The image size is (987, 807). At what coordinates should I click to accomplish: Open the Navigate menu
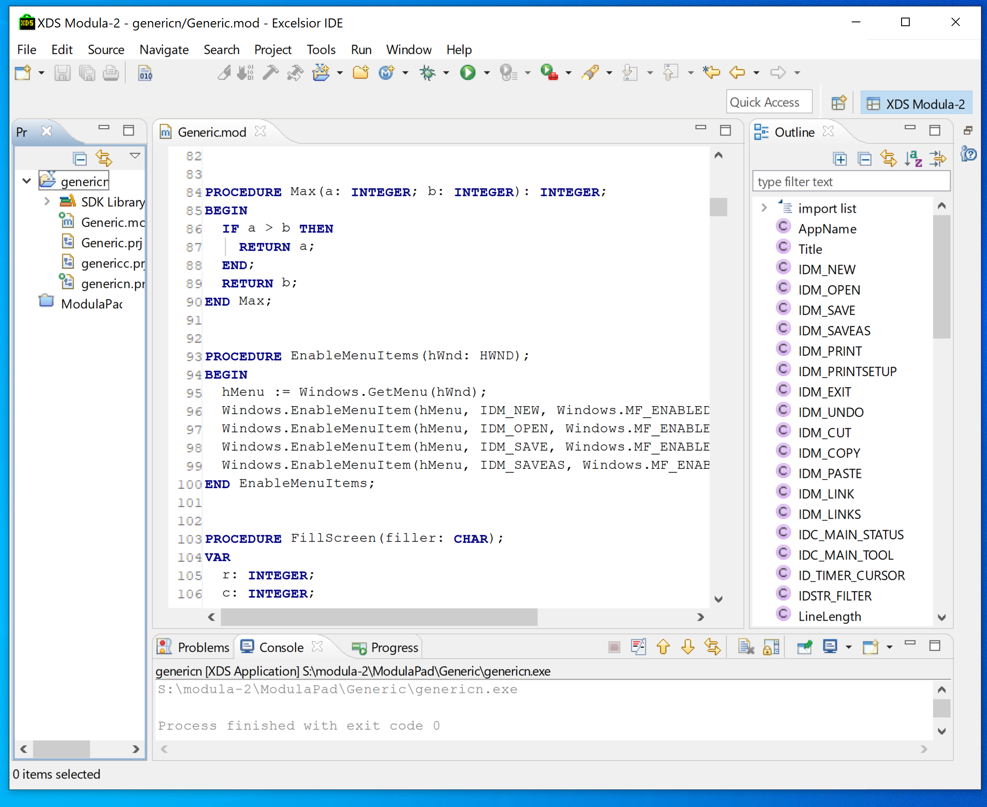point(163,50)
